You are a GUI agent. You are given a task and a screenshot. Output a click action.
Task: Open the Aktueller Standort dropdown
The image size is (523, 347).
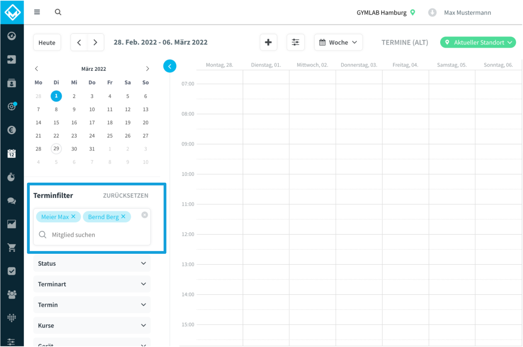478,42
